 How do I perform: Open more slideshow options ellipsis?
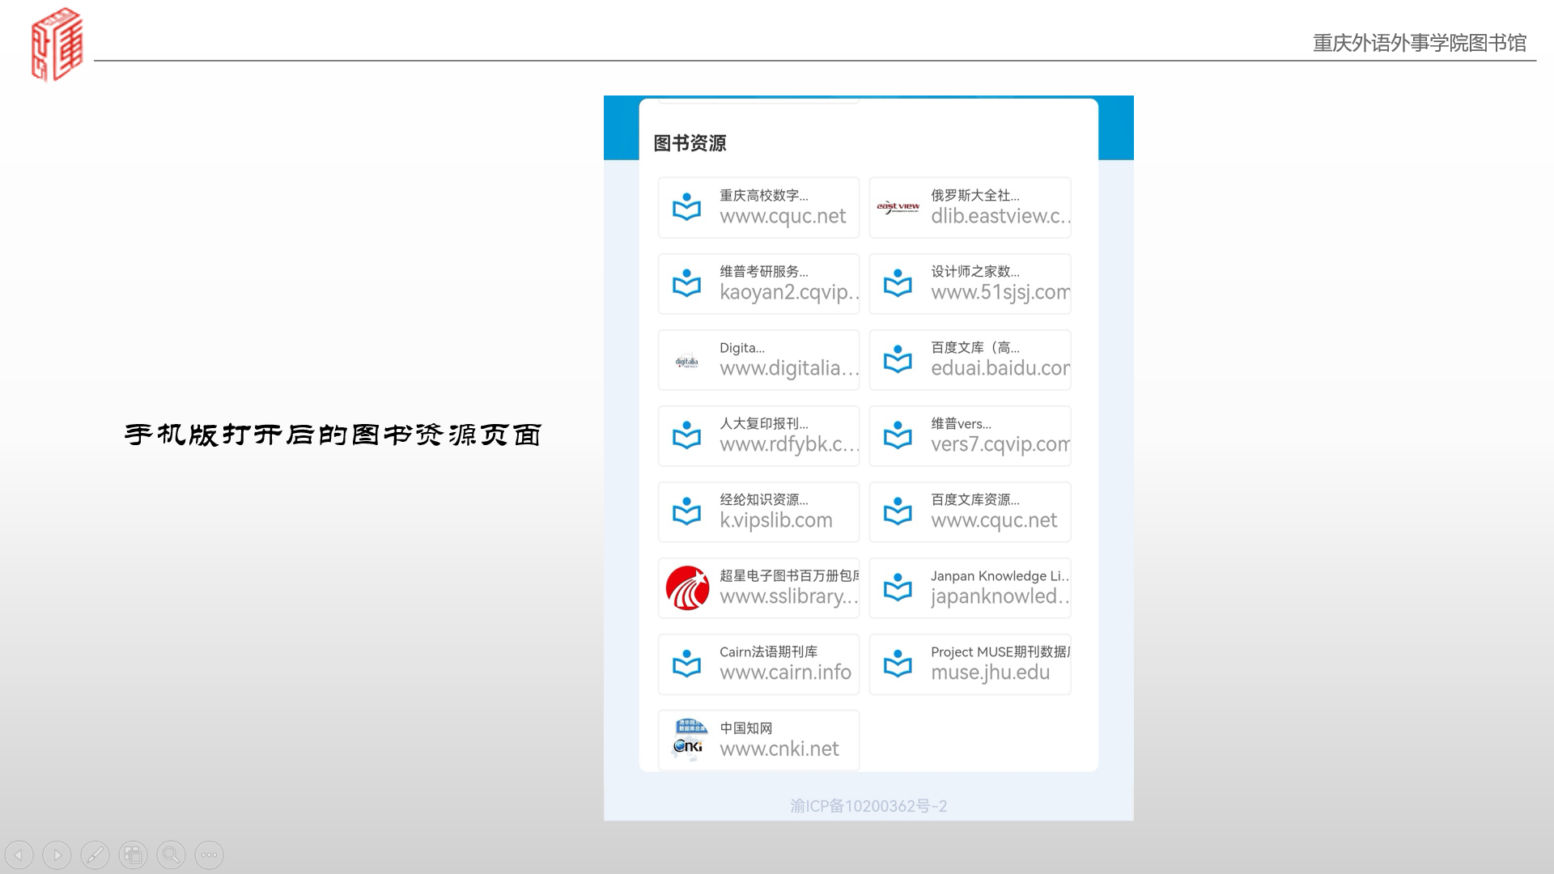pos(210,855)
